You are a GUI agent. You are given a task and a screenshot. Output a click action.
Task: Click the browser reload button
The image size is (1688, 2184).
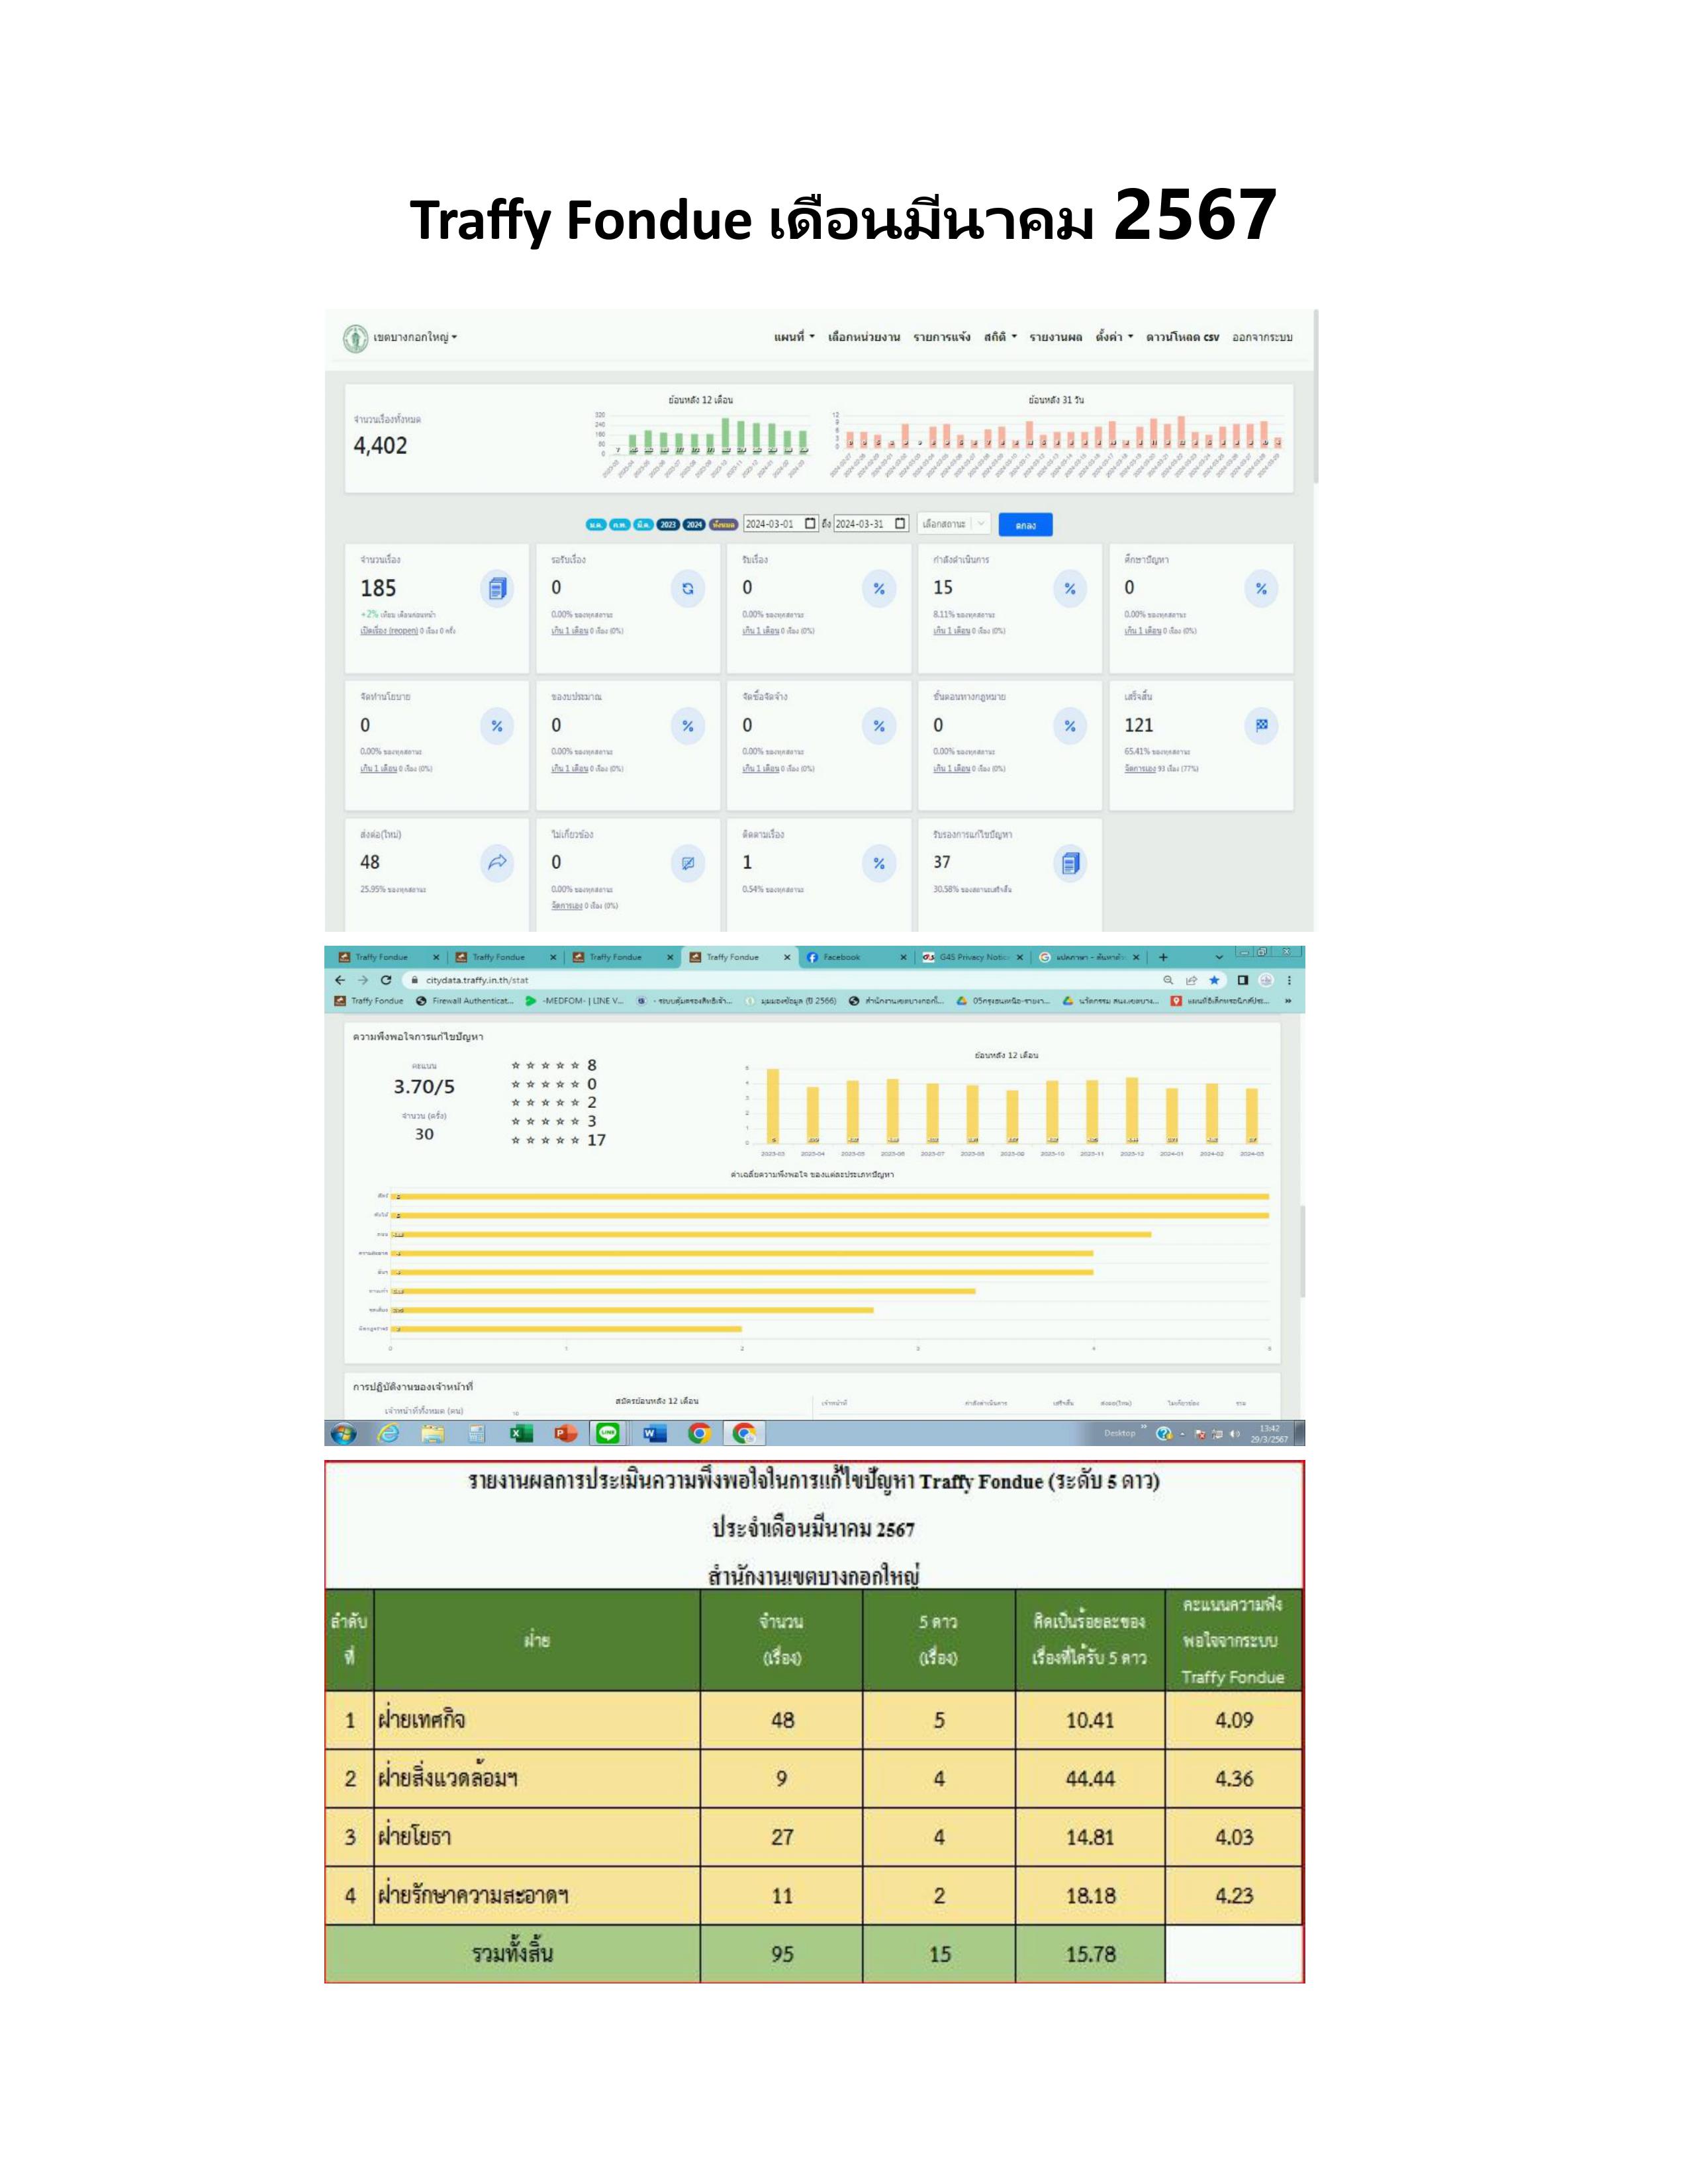point(386,980)
